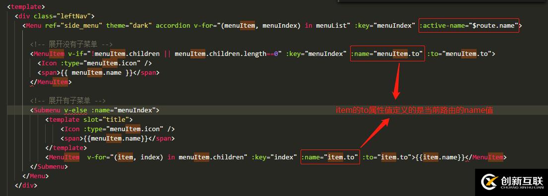The height and width of the screenshot is (196, 548).
Task: Select the v-else directive on Submenu
Action: (76, 110)
